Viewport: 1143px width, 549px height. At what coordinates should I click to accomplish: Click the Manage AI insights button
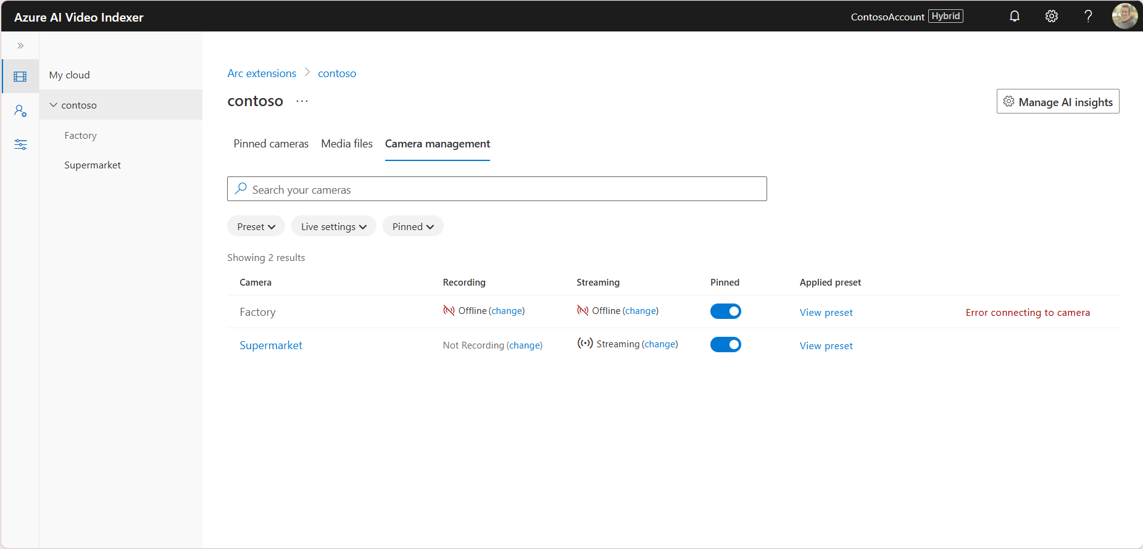[x=1058, y=102]
